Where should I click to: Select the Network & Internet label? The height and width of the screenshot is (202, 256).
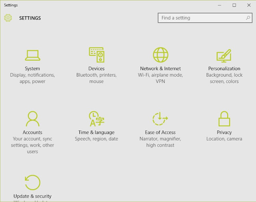click(160, 69)
